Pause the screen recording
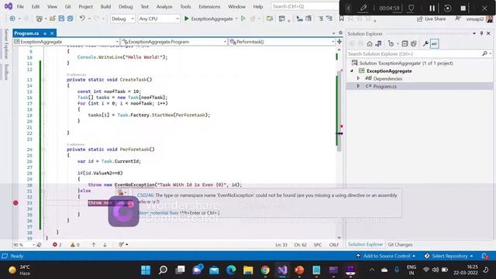Viewport: 496px width, 279px height. tap(432, 9)
